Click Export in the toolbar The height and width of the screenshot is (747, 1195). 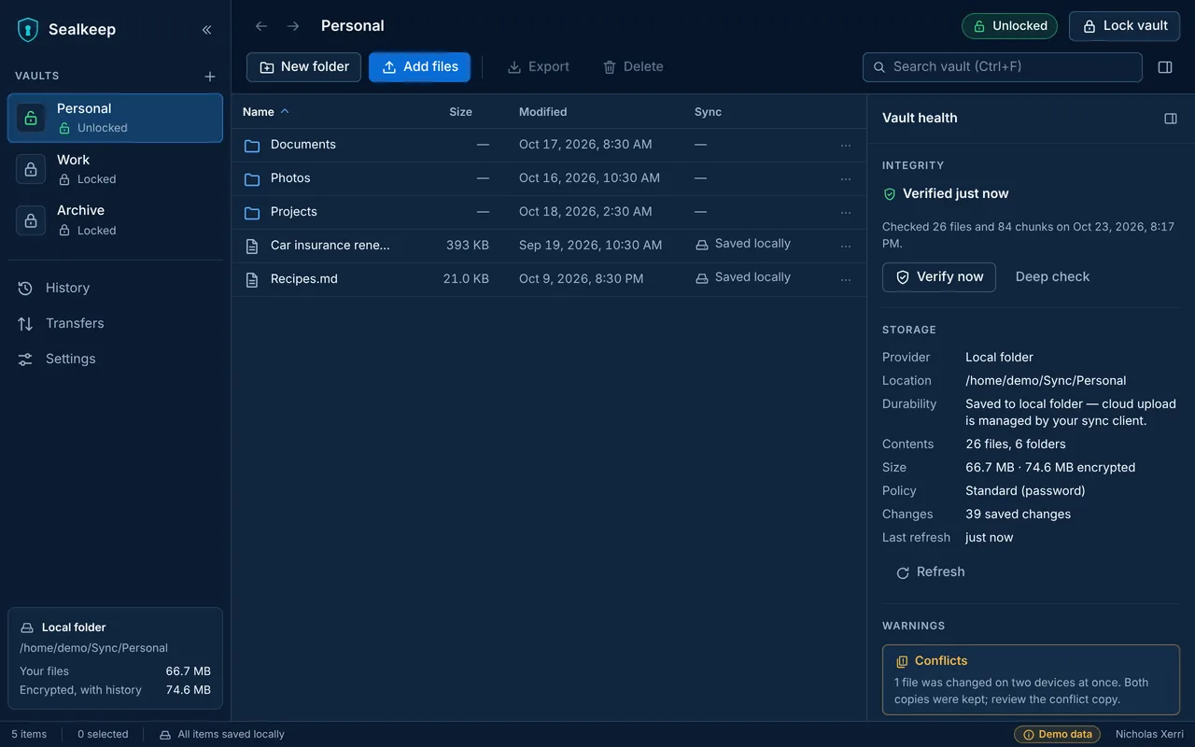[538, 67]
